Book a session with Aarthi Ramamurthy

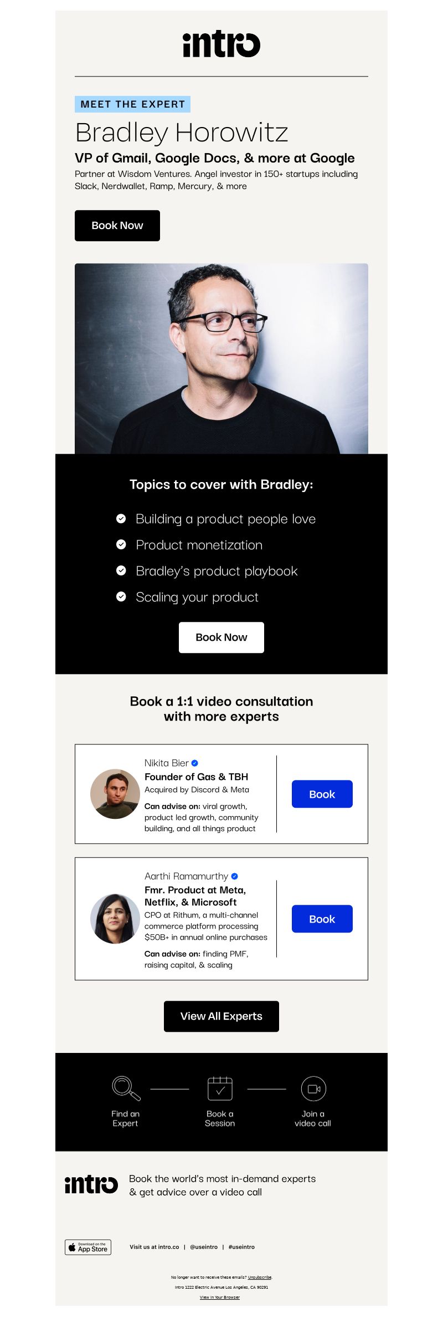(322, 919)
